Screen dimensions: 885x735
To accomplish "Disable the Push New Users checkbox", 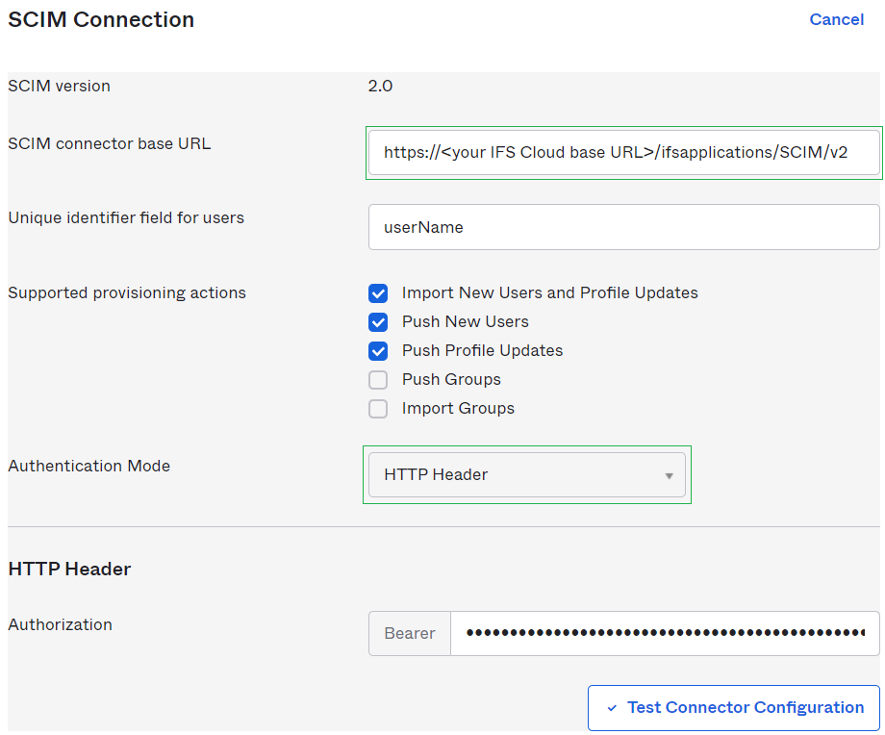I will [378, 321].
